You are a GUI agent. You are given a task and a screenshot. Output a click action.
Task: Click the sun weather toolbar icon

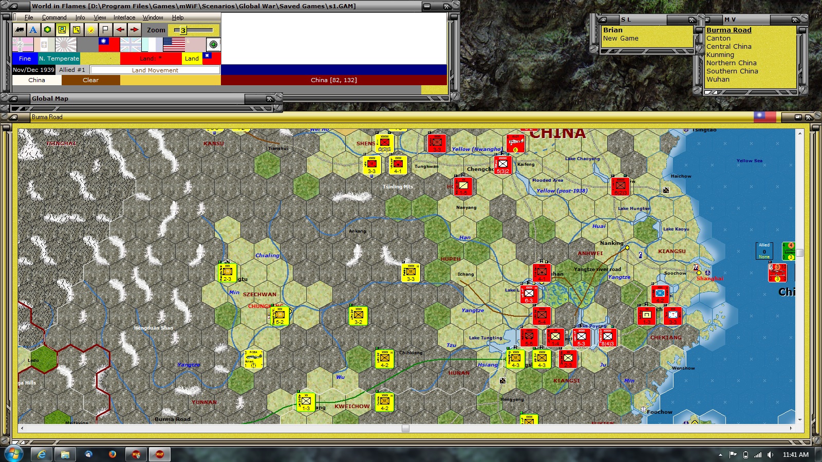click(x=91, y=30)
